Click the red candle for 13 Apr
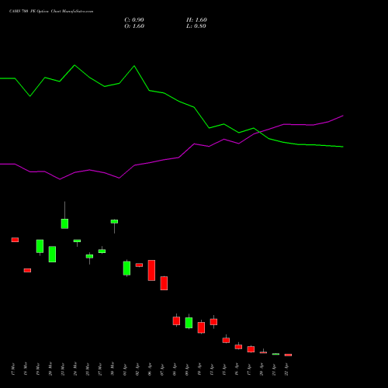 point(213,322)
